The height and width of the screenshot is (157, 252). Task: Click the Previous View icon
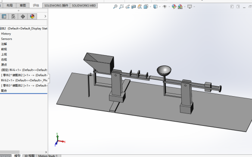[128, 6]
